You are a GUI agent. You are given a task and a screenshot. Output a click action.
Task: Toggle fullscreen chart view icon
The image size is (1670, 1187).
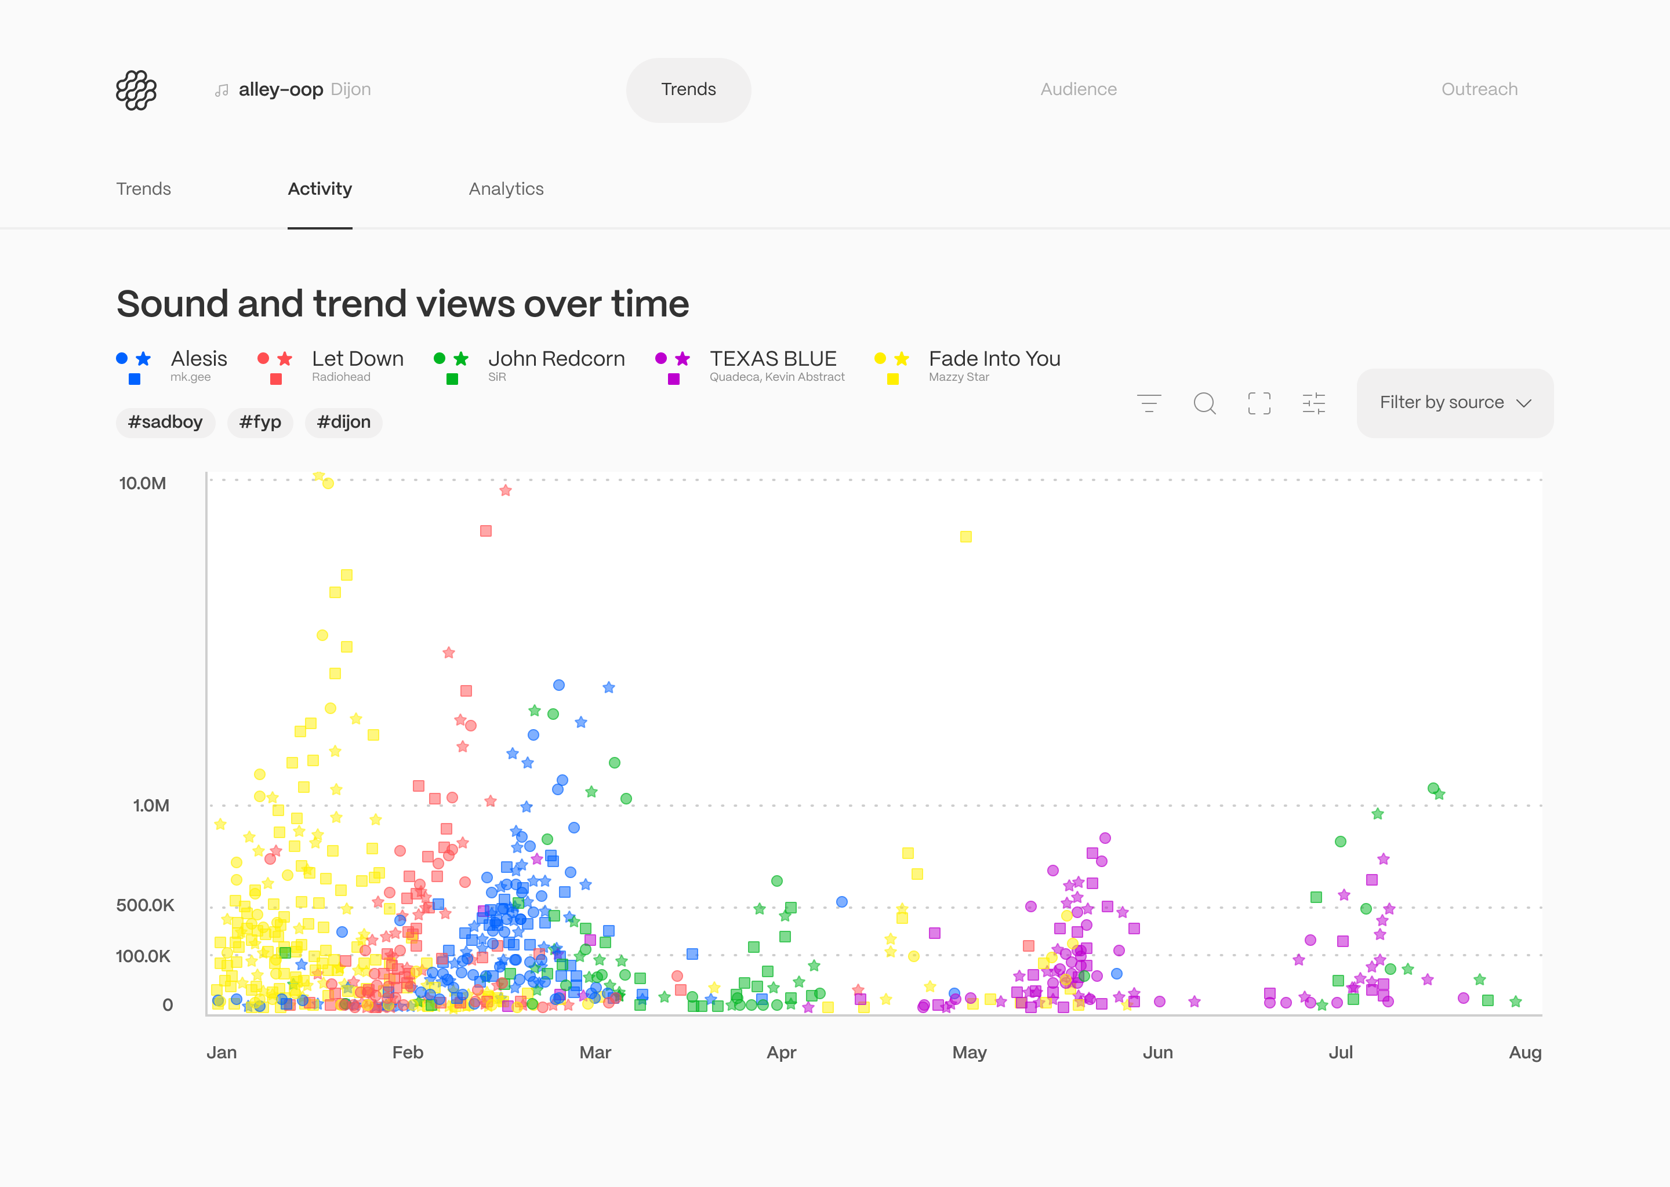1259,403
